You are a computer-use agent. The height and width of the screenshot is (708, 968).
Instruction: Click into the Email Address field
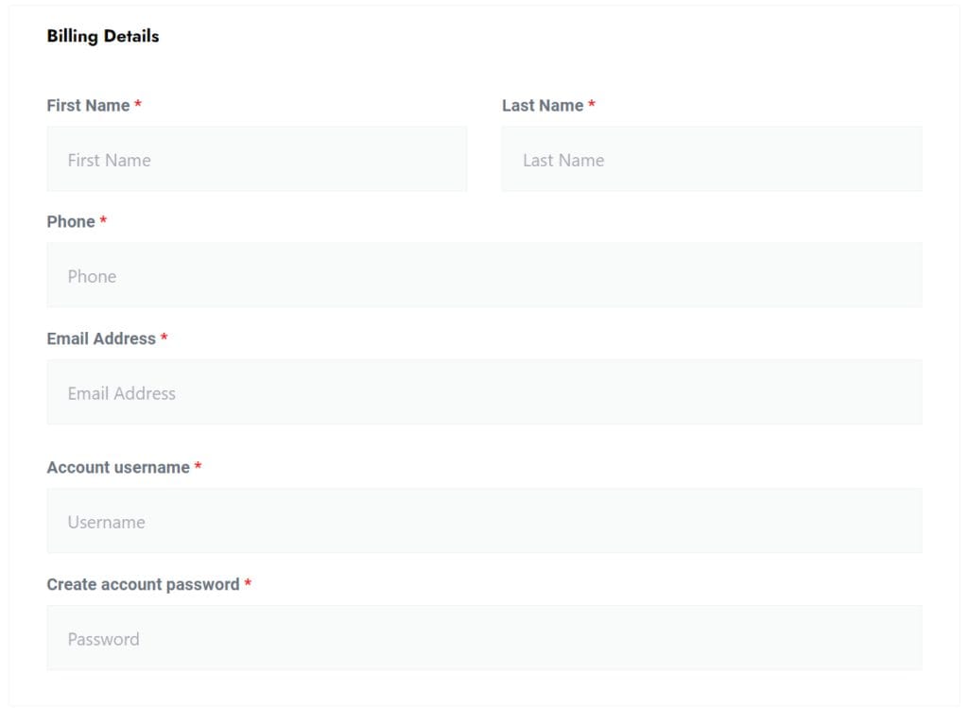pos(484,392)
